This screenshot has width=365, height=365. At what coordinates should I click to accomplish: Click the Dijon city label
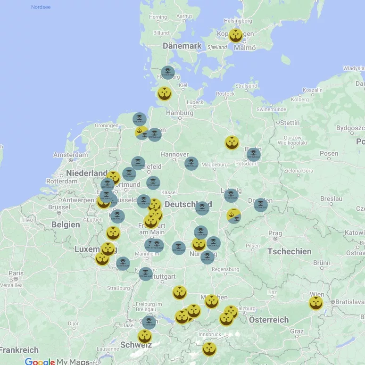point(74,324)
